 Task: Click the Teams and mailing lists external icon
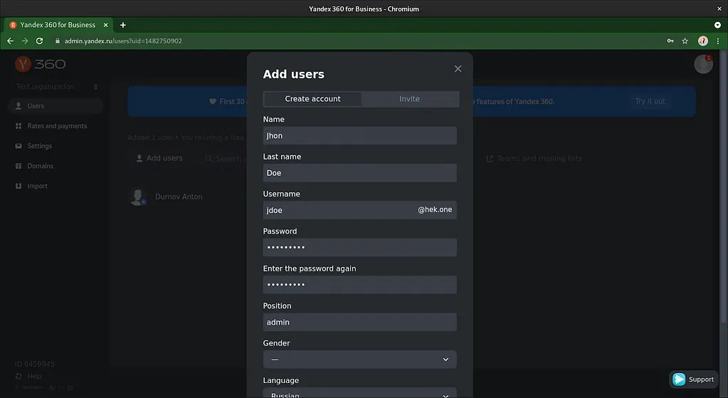(x=490, y=159)
